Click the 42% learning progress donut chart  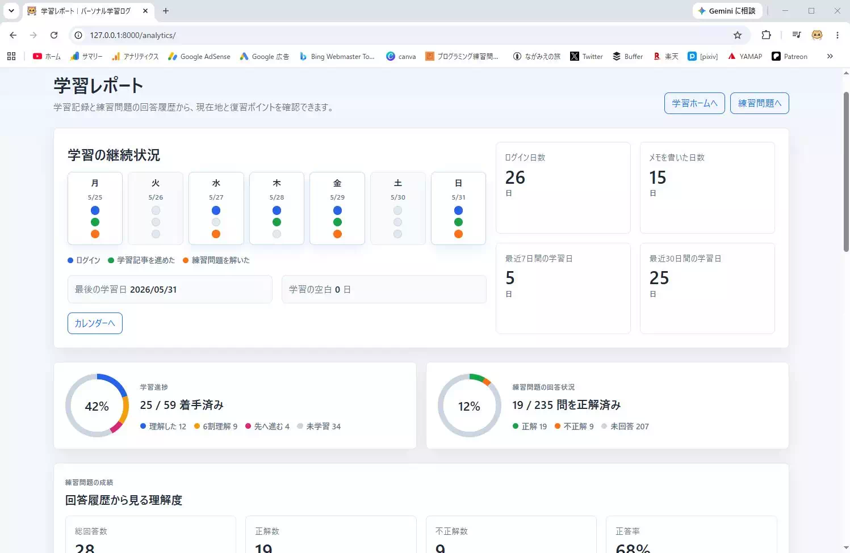click(97, 406)
